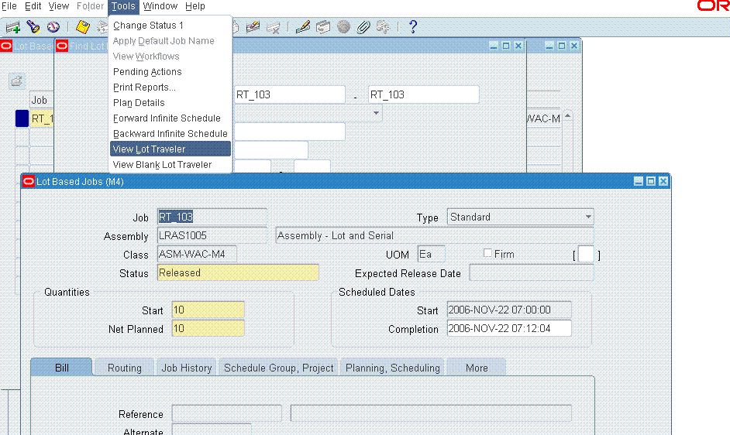
Task: Click the UOM field showing Ea
Action: click(431, 254)
